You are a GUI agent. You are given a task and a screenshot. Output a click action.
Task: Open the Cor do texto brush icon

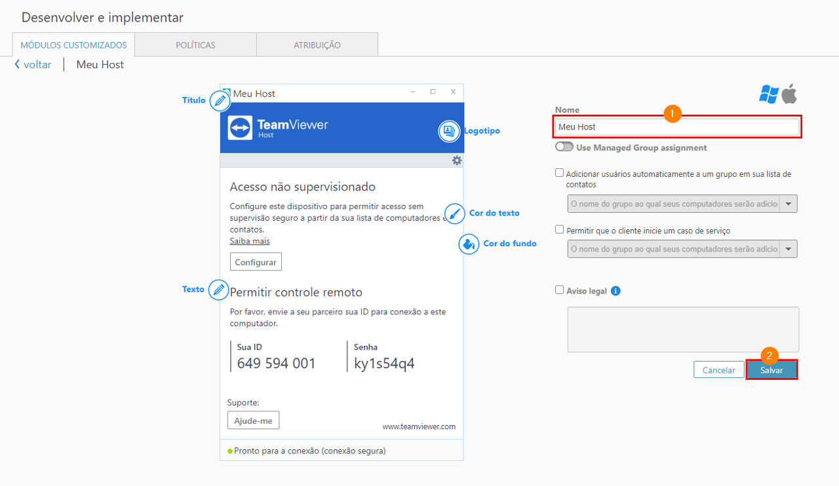click(455, 214)
